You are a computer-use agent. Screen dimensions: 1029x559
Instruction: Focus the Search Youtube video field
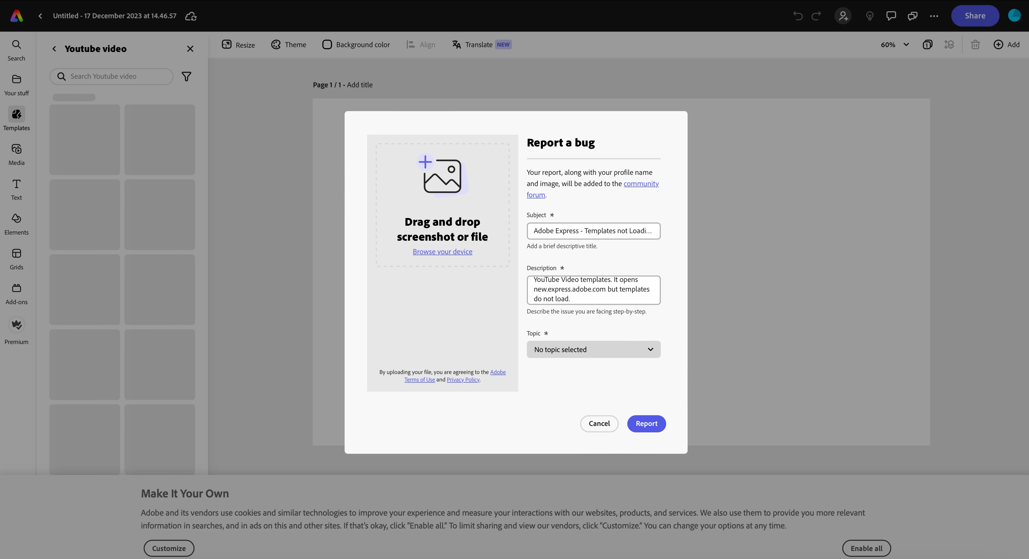pos(111,77)
